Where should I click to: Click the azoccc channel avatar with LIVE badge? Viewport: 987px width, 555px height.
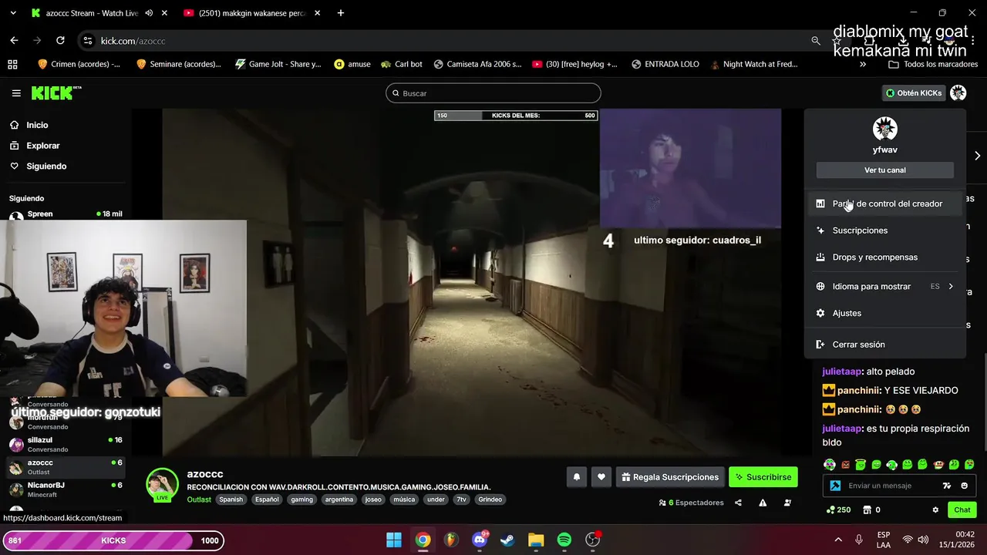(163, 485)
